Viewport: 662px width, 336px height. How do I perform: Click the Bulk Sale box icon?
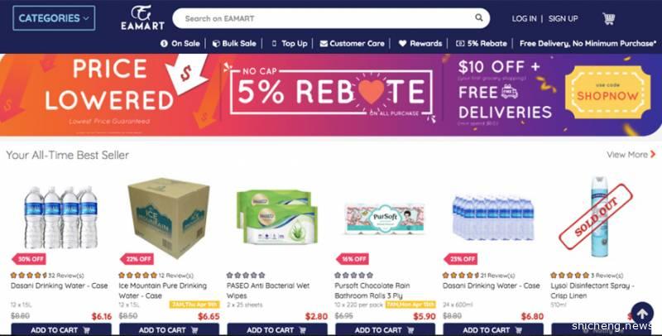216,44
